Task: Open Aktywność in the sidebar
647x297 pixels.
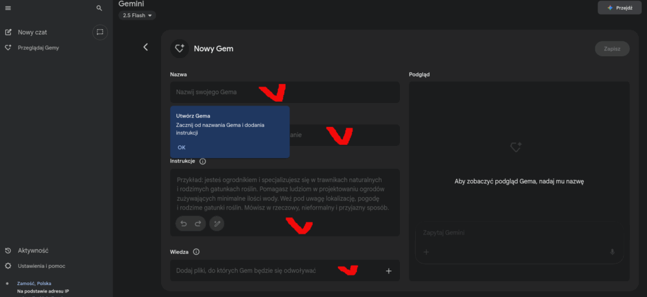Action: click(x=33, y=251)
